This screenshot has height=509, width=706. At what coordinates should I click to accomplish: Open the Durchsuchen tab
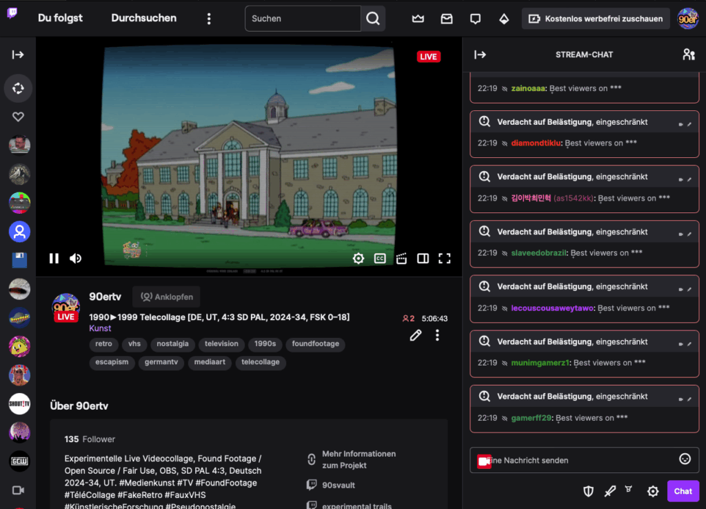tap(143, 19)
